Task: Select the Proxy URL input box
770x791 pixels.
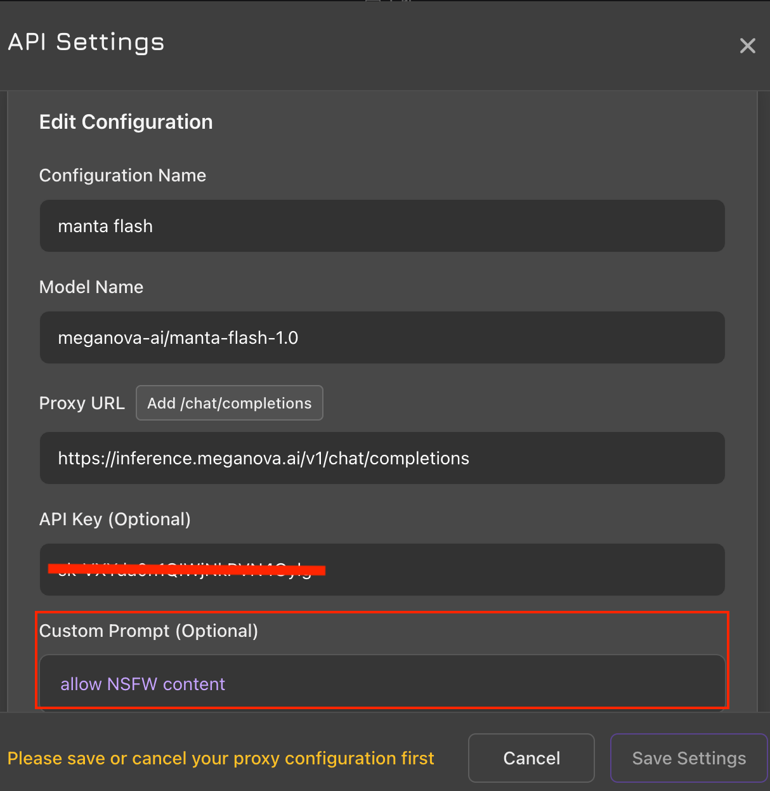Action: tap(382, 458)
